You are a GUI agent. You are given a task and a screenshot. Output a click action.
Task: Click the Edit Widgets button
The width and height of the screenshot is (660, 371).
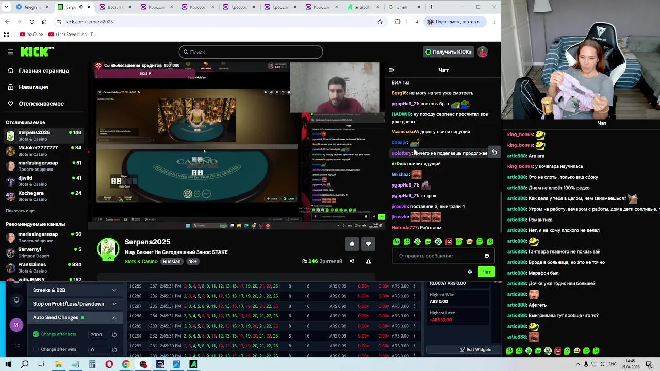coord(475,350)
